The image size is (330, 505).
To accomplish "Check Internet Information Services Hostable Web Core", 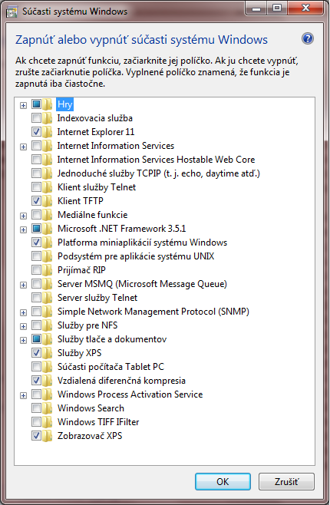I will point(36,160).
